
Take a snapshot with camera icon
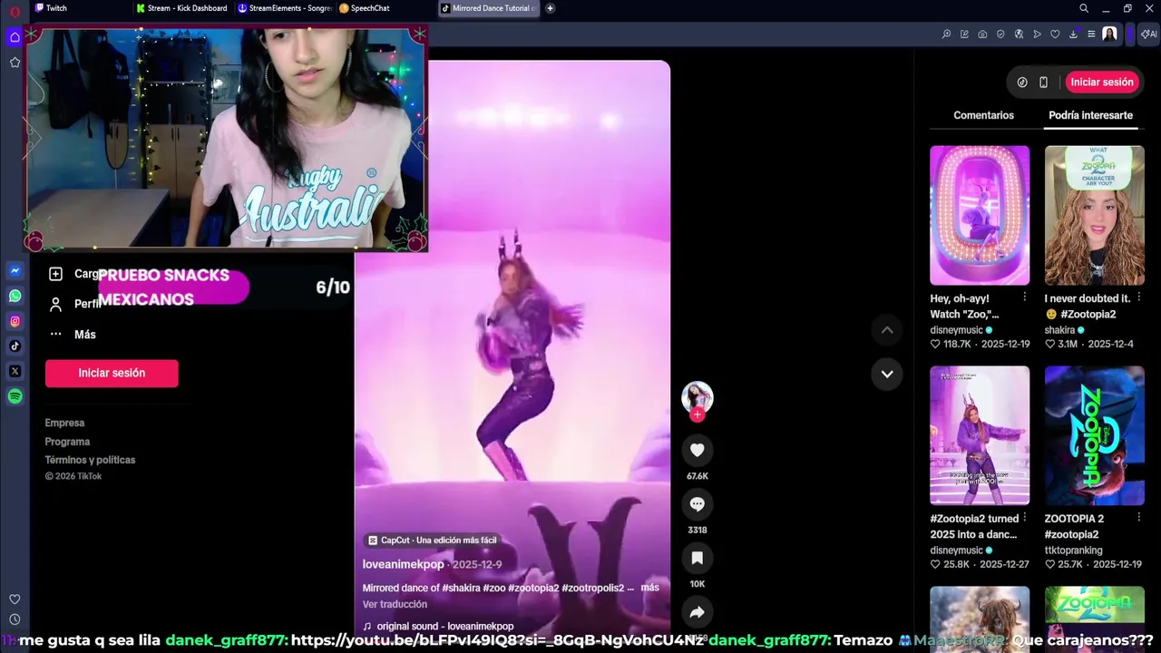(x=982, y=34)
